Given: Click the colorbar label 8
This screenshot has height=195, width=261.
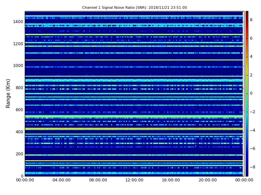Looking at the screenshot, I should coord(251,20).
